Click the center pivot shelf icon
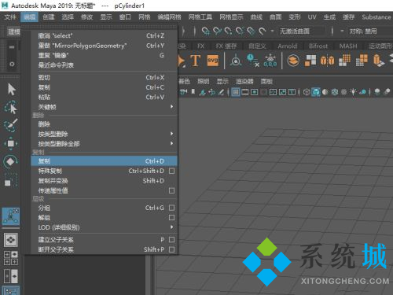This screenshot has height=295, width=393. coord(236,61)
